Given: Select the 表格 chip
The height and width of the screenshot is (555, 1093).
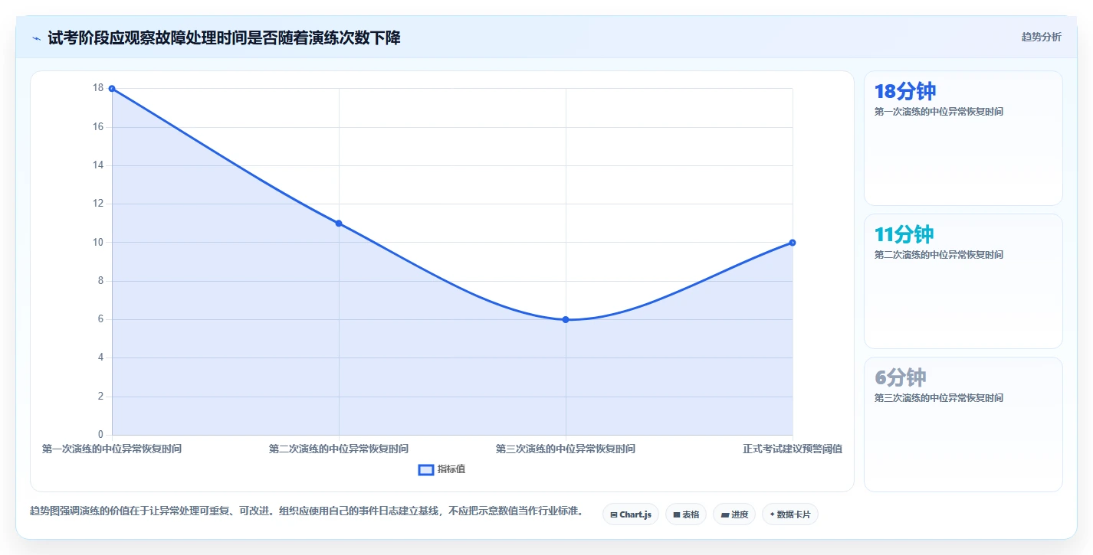Looking at the screenshot, I should (x=686, y=514).
